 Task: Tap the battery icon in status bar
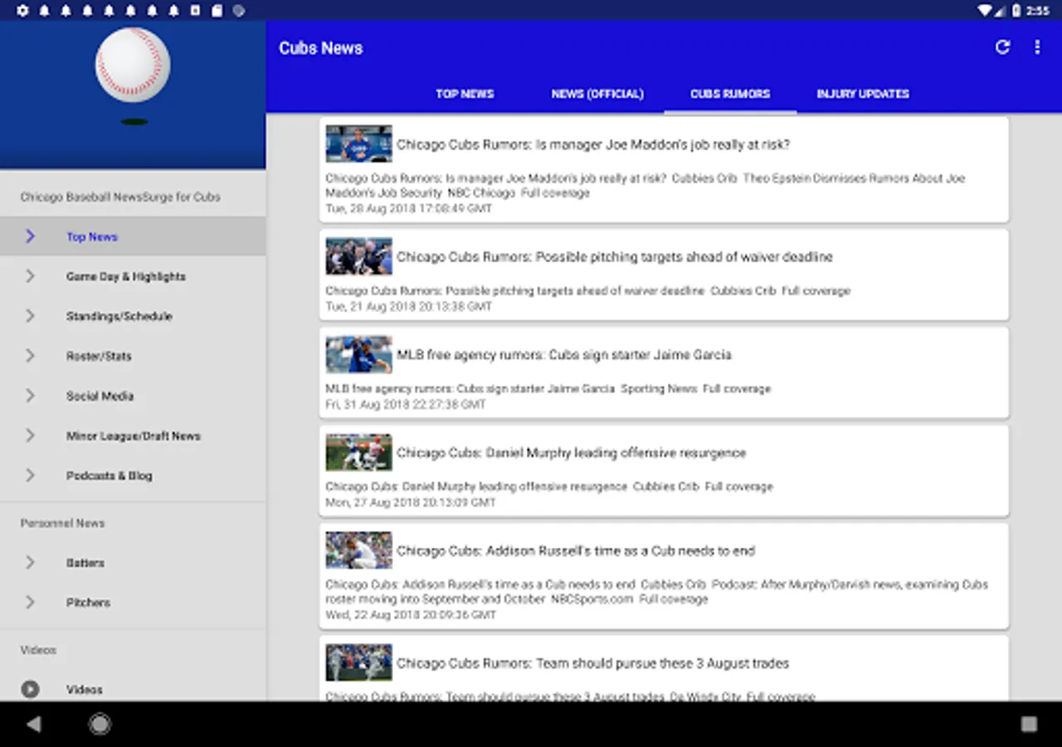[1016, 11]
